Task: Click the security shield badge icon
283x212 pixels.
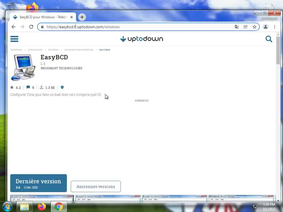Action: (x=62, y=87)
